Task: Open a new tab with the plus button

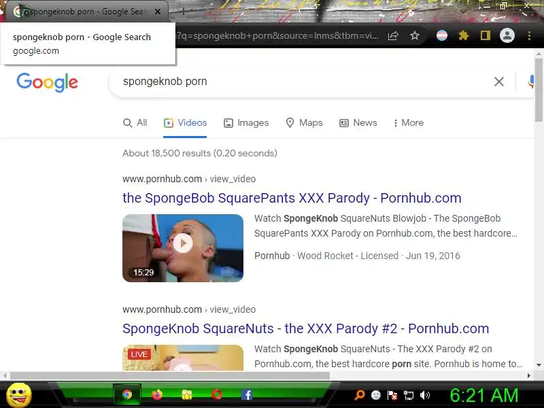Action: pyautogui.click(x=184, y=12)
